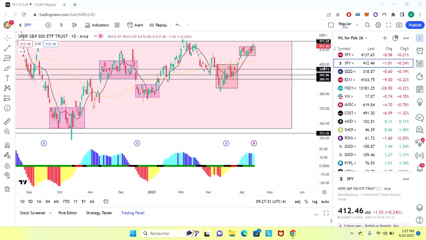Select the ruler measure tool
This screenshot has width=426, height=240.
click(x=7, y=122)
